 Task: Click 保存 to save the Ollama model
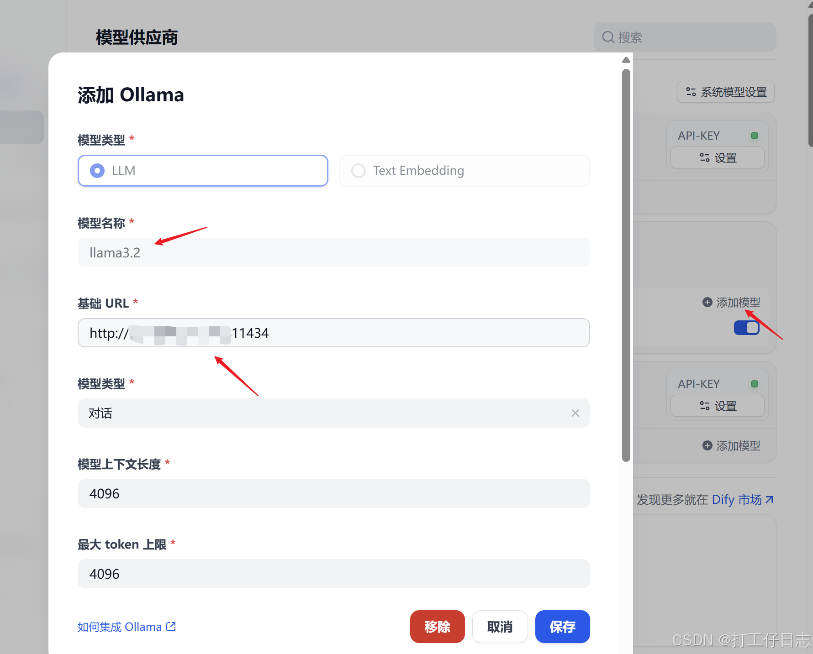click(562, 627)
